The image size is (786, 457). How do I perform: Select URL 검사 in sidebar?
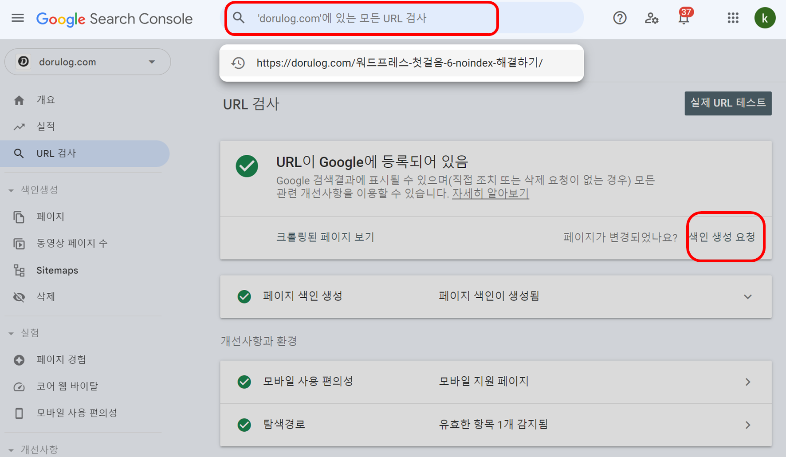85,154
